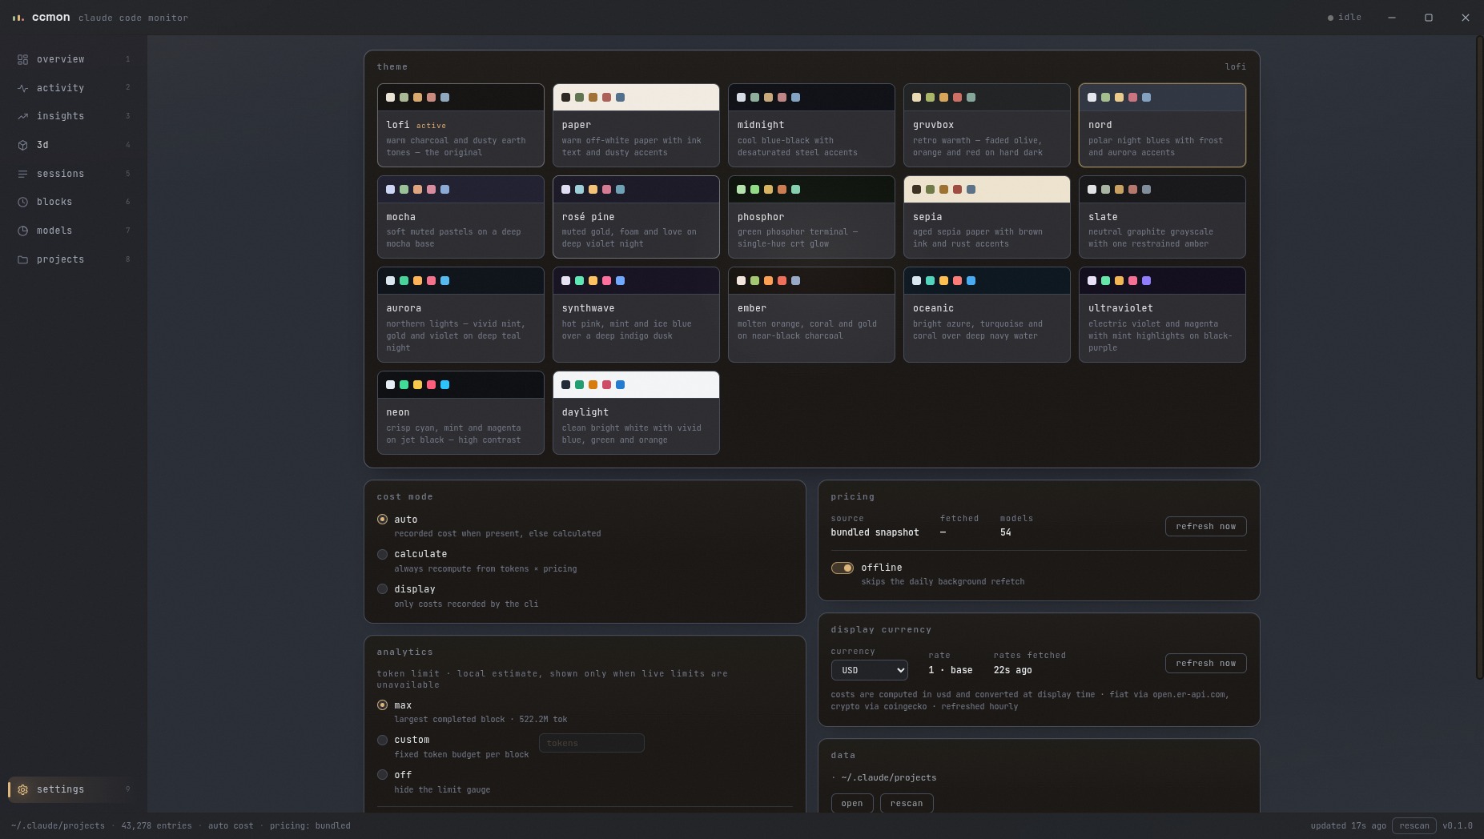Screen dimensions: 1484x839
Task: Click the 'updated 17s ago' status text
Action: click(1348, 825)
